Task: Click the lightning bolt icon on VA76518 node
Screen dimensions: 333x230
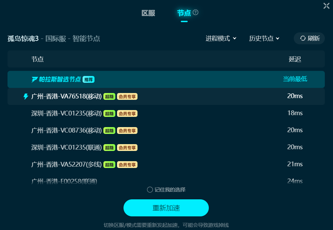Action: tap(26, 96)
